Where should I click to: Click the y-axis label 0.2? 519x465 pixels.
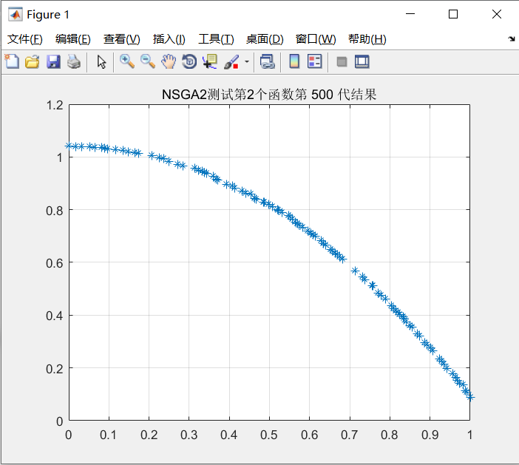pos(55,369)
